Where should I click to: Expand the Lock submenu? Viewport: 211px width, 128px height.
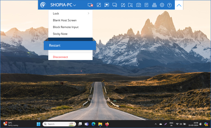pos(70,13)
